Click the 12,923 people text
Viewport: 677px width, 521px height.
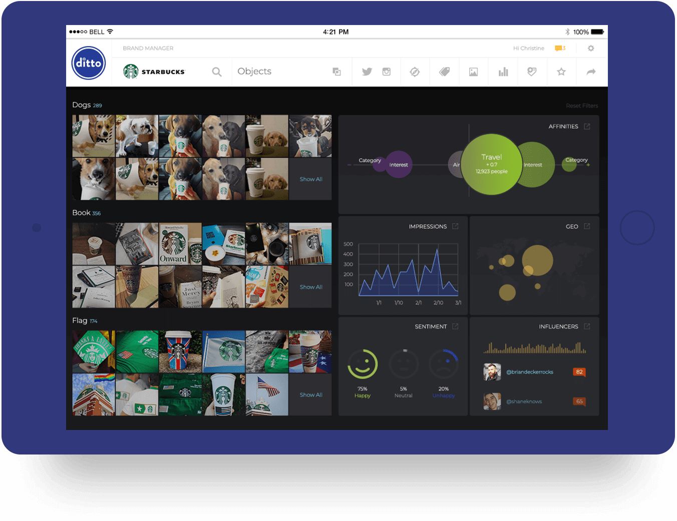click(491, 171)
